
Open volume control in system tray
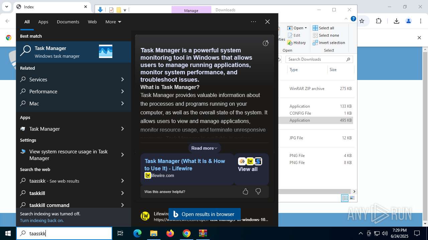point(385,233)
